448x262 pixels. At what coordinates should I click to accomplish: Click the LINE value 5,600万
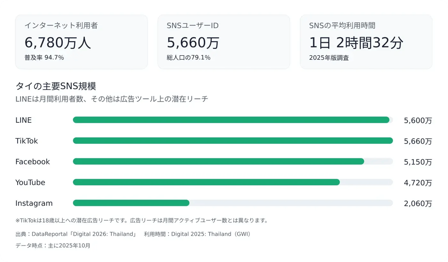[x=418, y=121]
